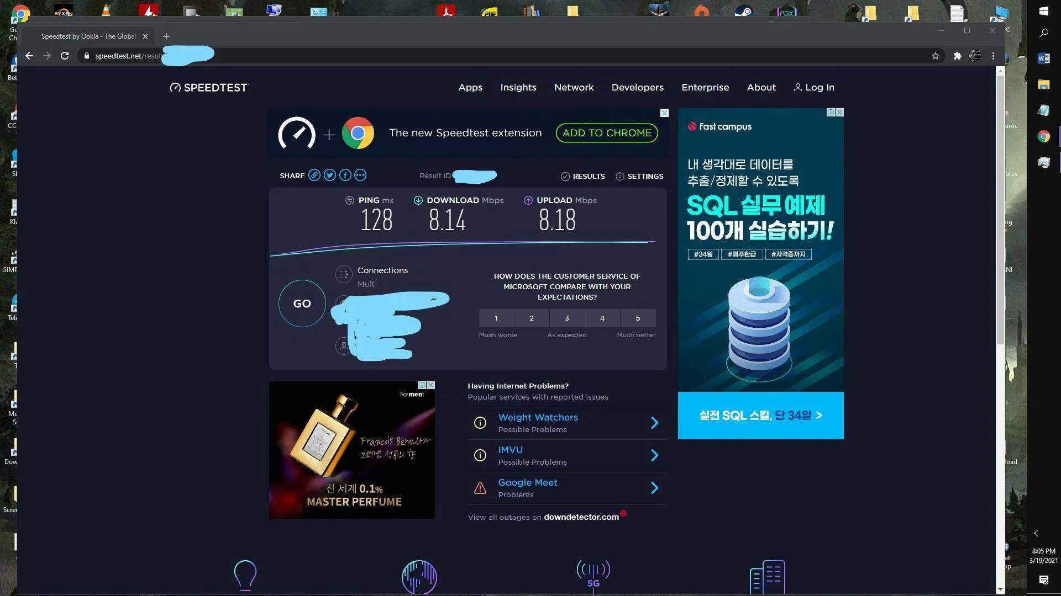
Task: Open the Apps menu
Action: (x=470, y=87)
